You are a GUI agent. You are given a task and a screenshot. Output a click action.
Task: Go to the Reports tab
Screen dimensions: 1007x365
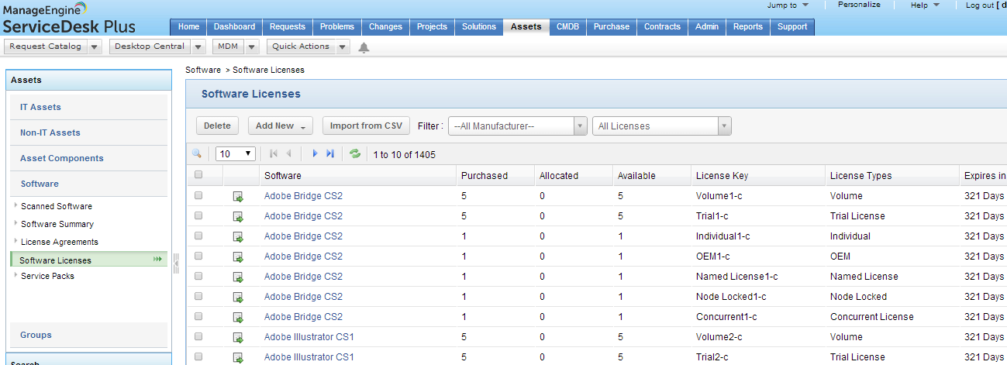pos(748,26)
